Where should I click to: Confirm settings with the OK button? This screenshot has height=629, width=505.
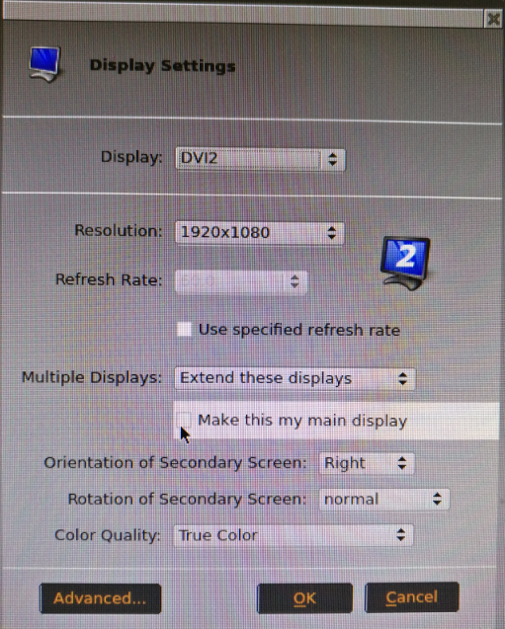coord(304,598)
